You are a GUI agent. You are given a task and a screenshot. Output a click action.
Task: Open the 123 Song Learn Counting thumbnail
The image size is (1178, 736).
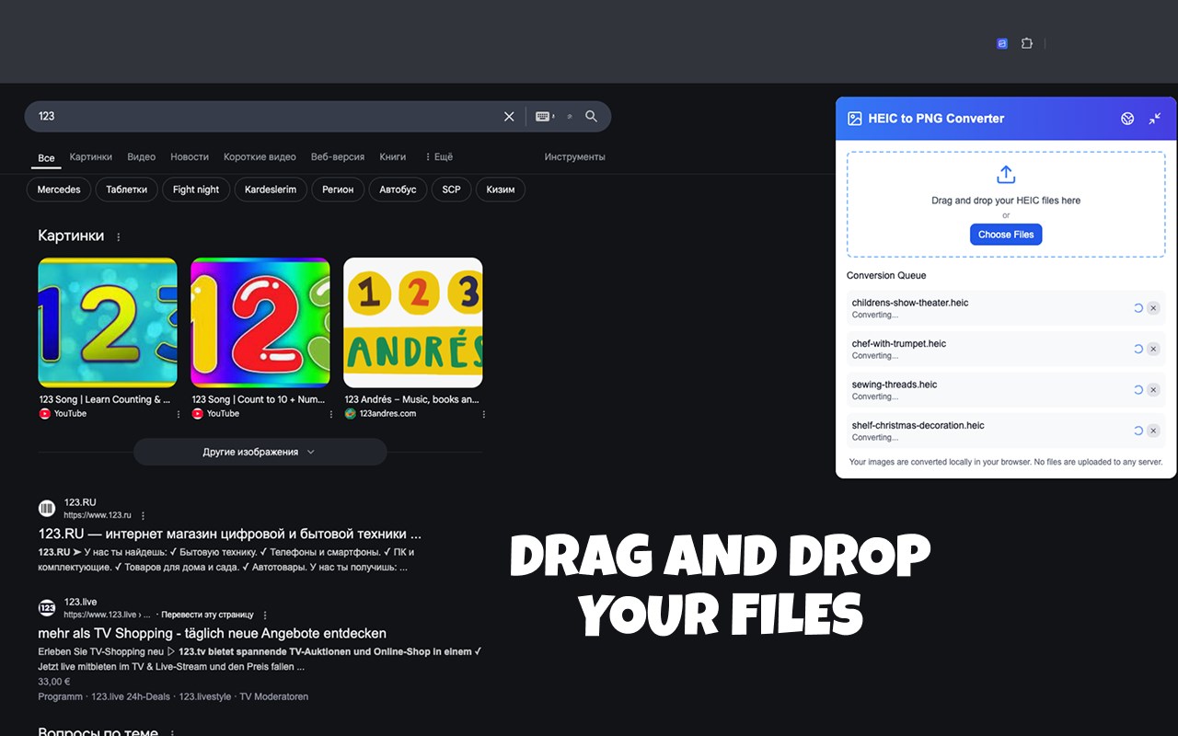coord(108,322)
